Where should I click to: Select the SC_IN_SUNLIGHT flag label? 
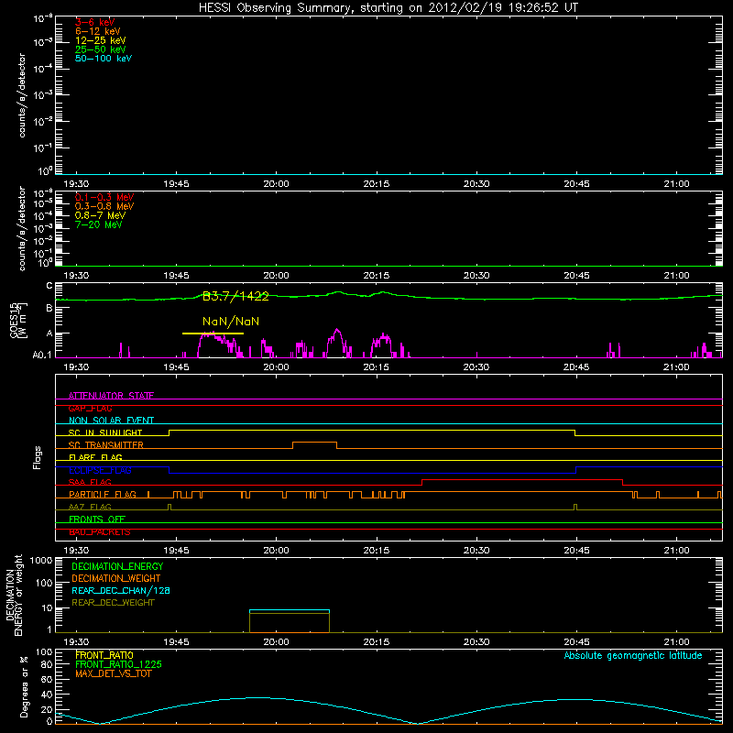tap(105, 432)
